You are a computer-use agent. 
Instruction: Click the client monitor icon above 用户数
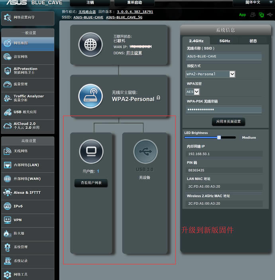point(90,152)
